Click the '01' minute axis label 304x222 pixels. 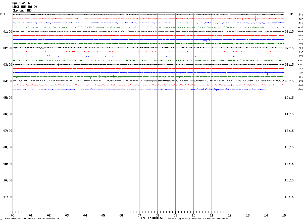pyautogui.click(x=31, y=215)
